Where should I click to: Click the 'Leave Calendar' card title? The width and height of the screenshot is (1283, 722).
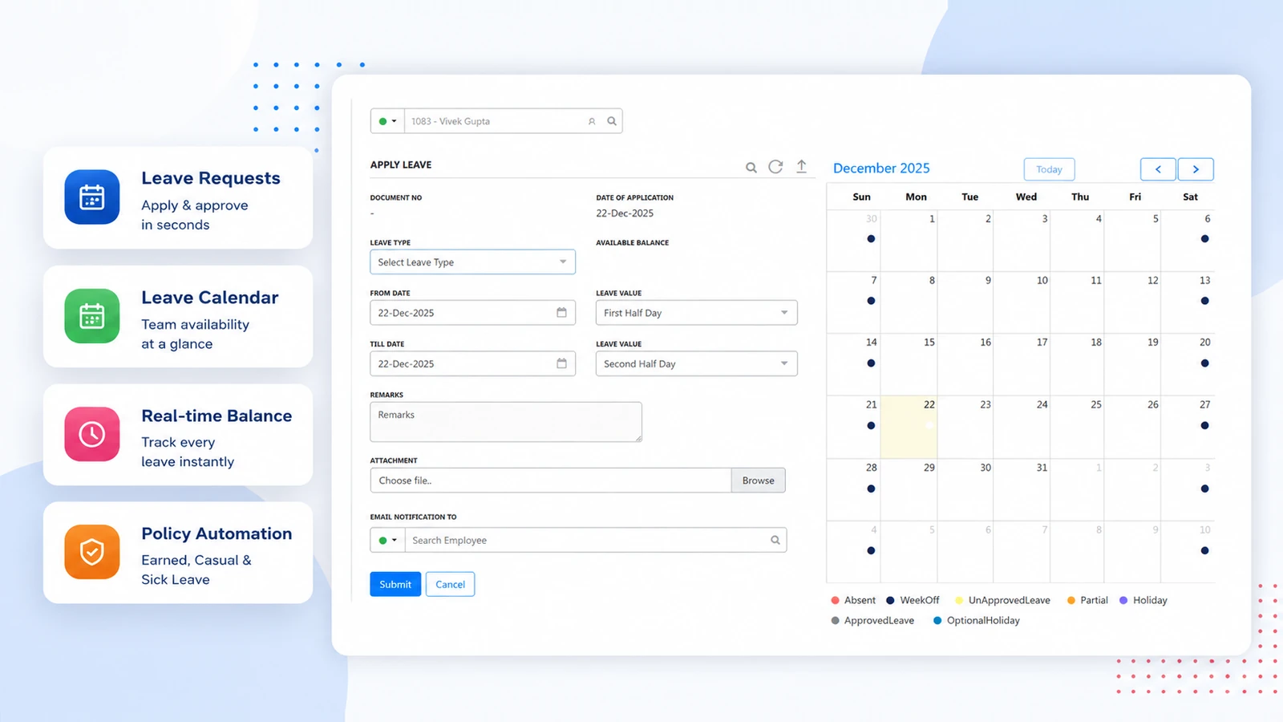210,298
